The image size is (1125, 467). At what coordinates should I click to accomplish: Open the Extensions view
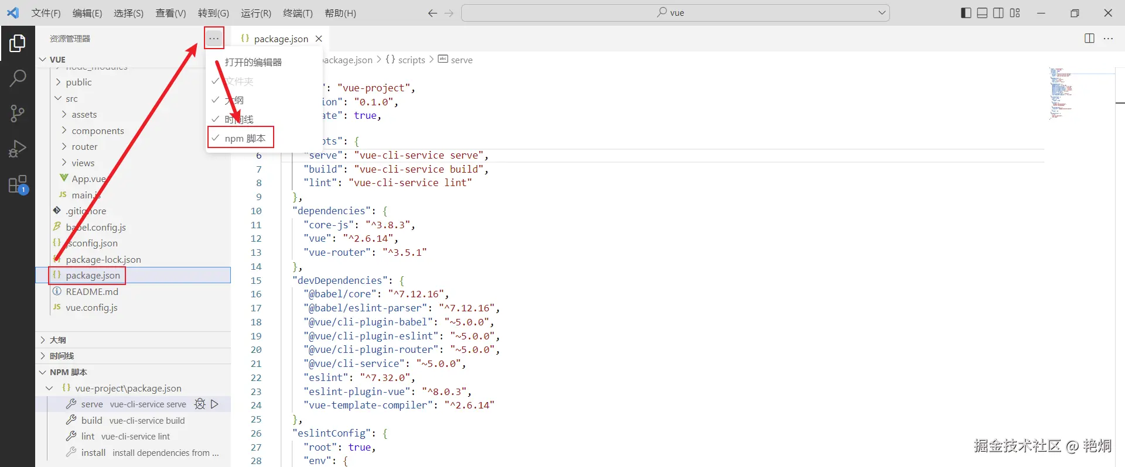point(18,184)
